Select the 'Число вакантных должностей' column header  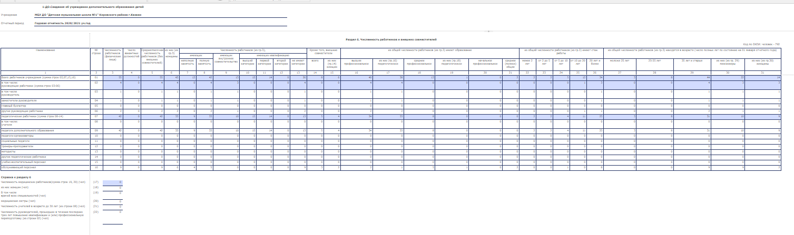pyautogui.click(x=131, y=53)
